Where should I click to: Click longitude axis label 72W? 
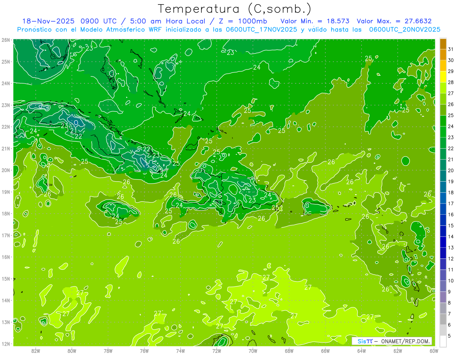point(217,351)
